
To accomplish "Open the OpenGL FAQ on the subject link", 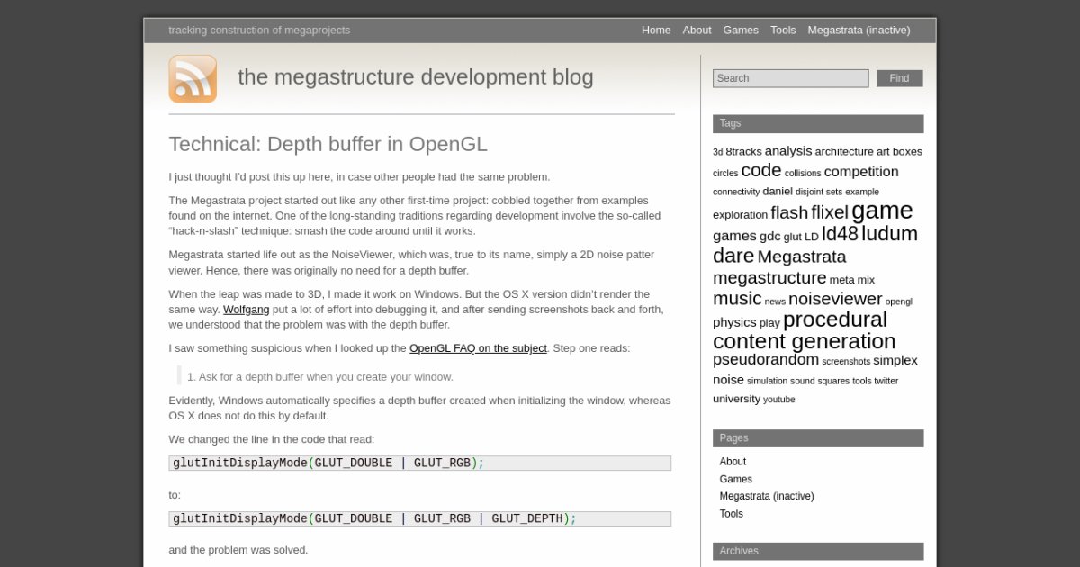I will [x=478, y=347].
